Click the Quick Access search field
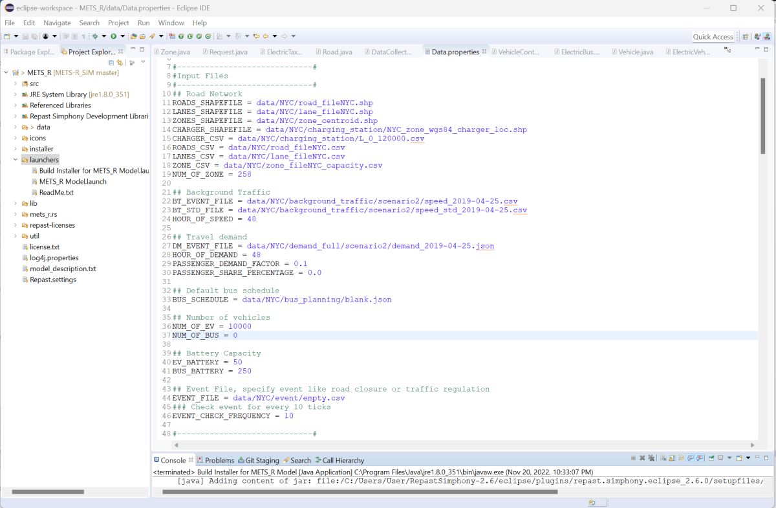Image resolution: width=776 pixels, height=508 pixels. [713, 37]
